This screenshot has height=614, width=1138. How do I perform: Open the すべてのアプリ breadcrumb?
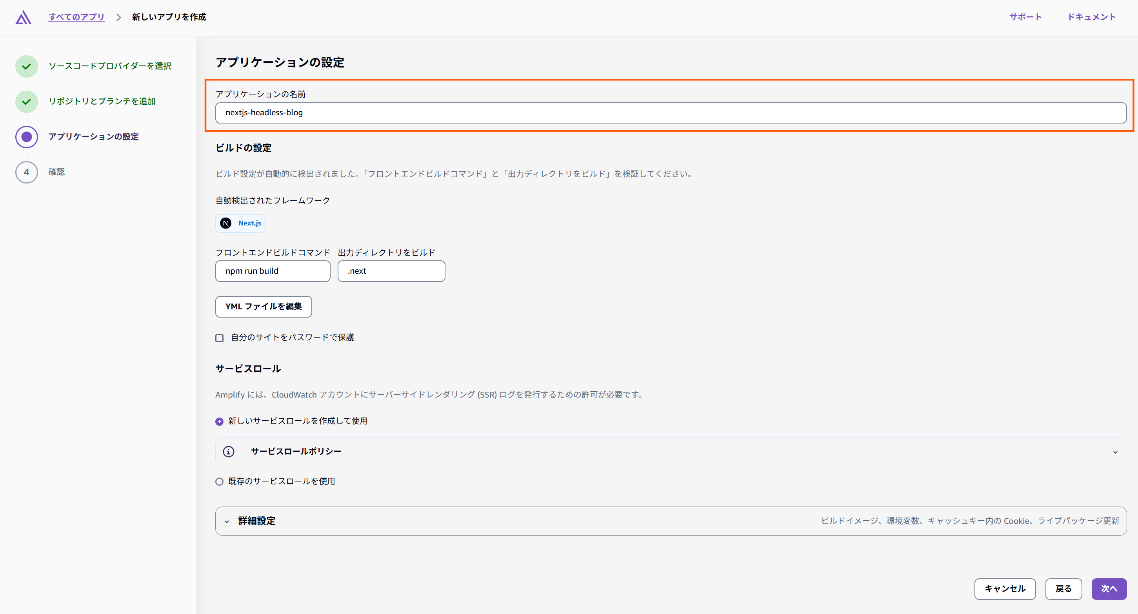(x=76, y=17)
